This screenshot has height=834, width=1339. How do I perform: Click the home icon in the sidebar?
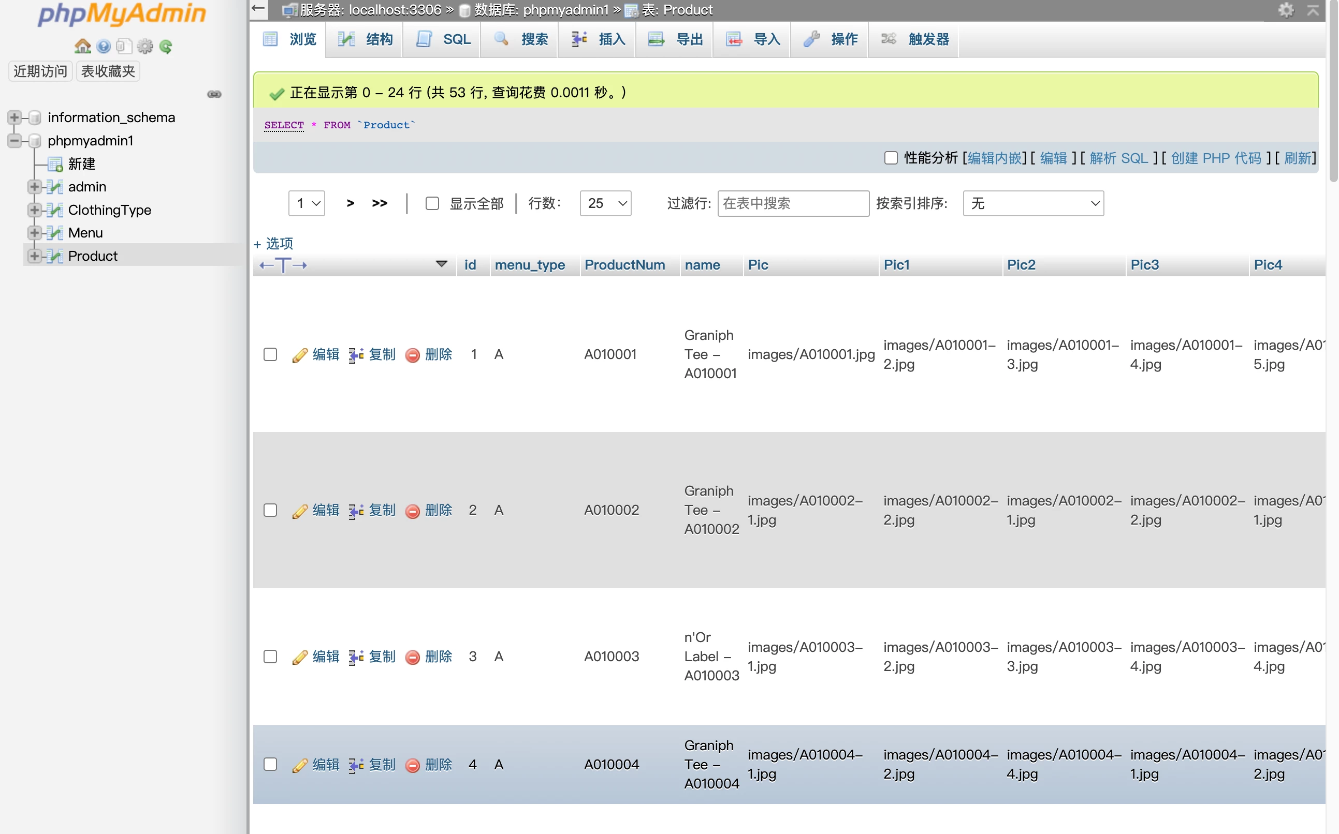coord(82,47)
